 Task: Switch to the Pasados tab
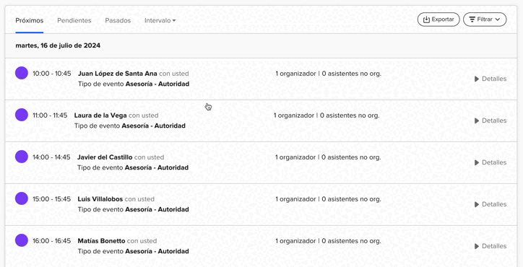118,21
